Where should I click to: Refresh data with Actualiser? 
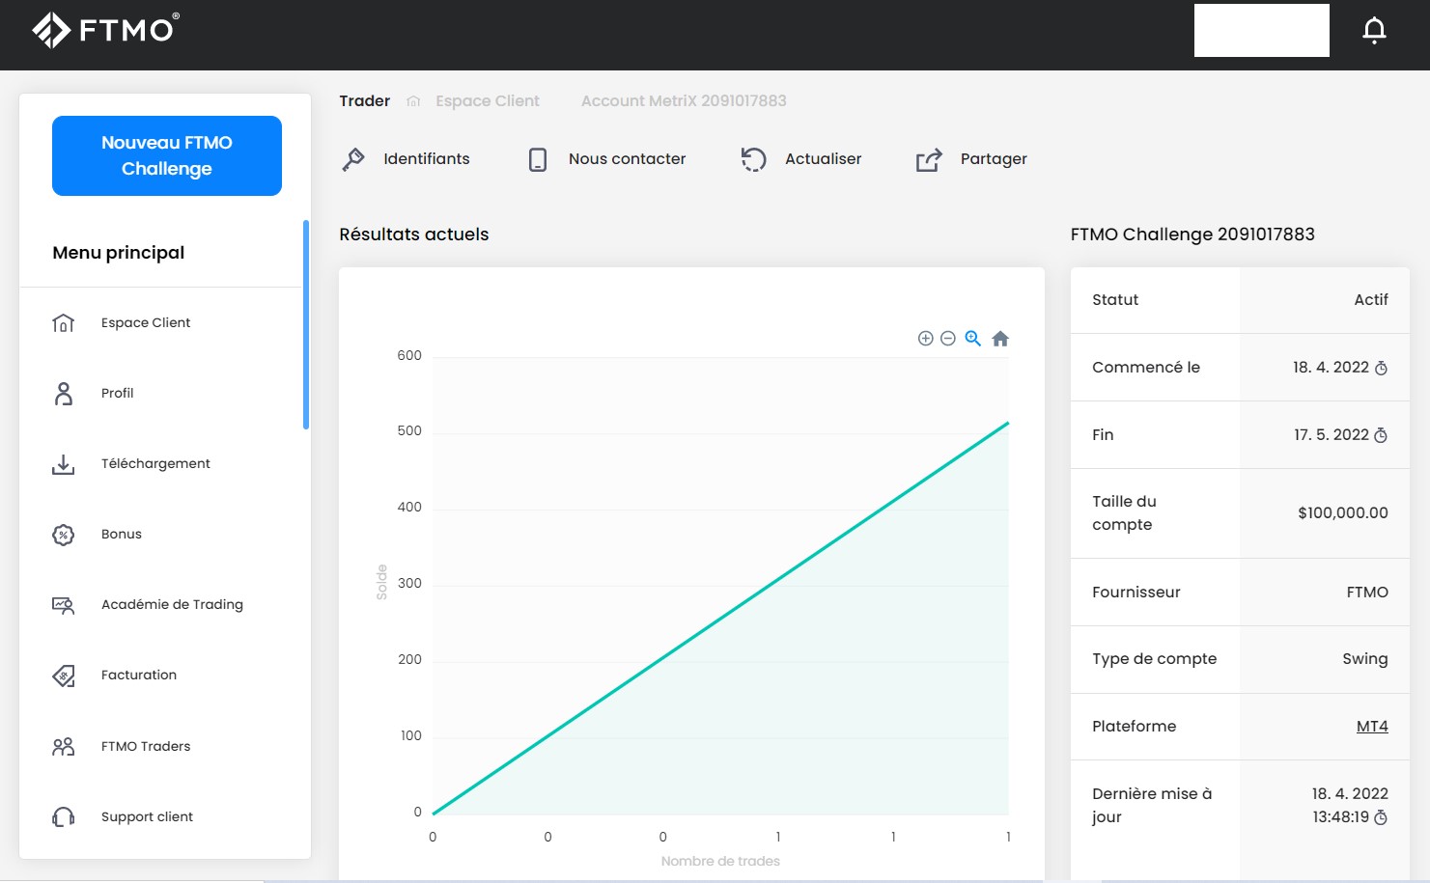[x=801, y=159]
